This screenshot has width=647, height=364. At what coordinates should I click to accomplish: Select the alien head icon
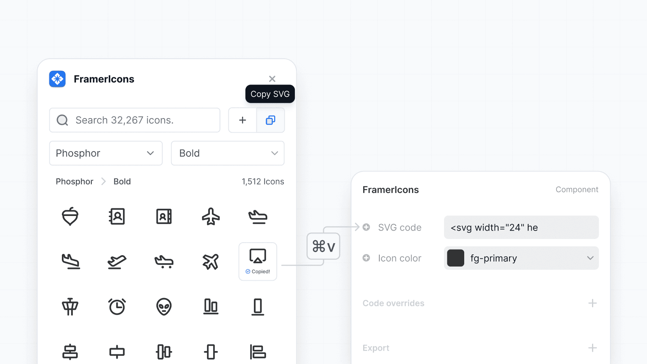(164, 307)
